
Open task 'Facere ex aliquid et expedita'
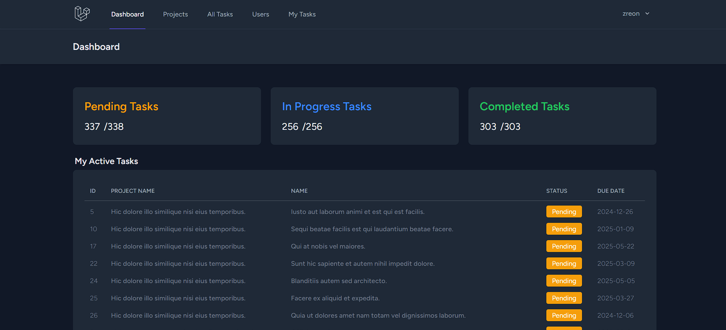335,298
